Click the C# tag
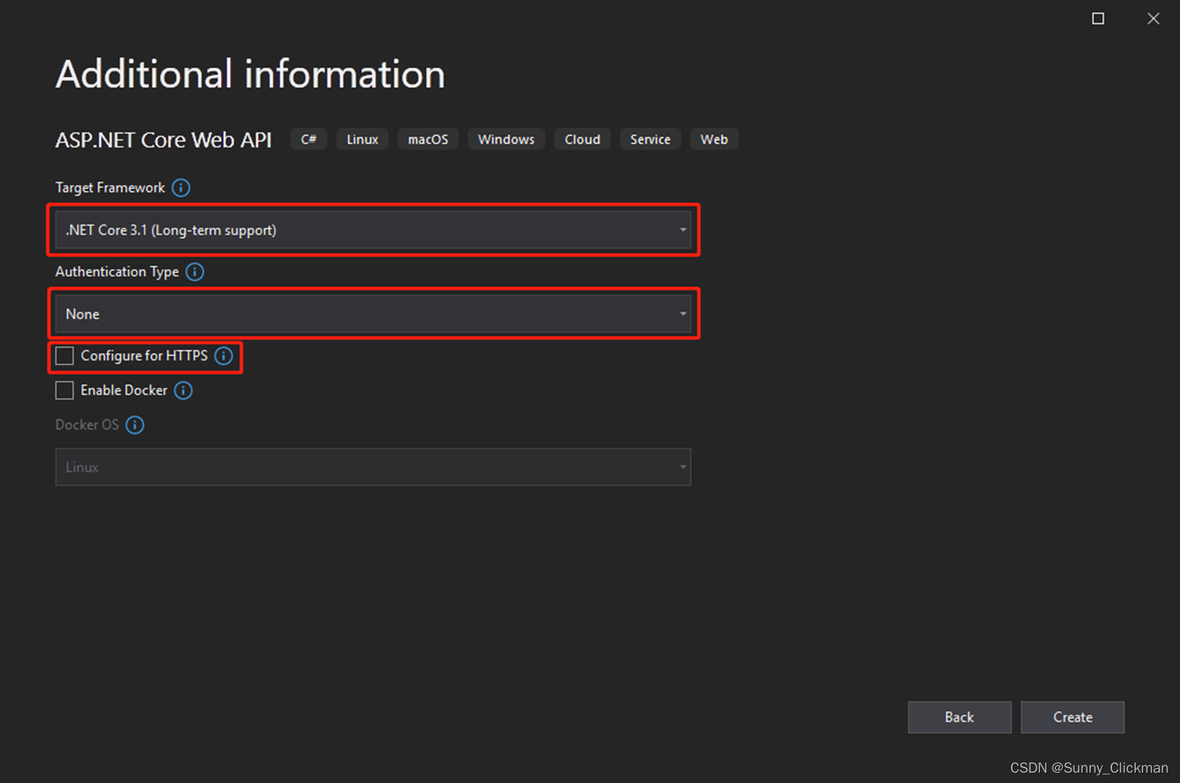Screen dimensions: 1180x783 tap(309, 139)
